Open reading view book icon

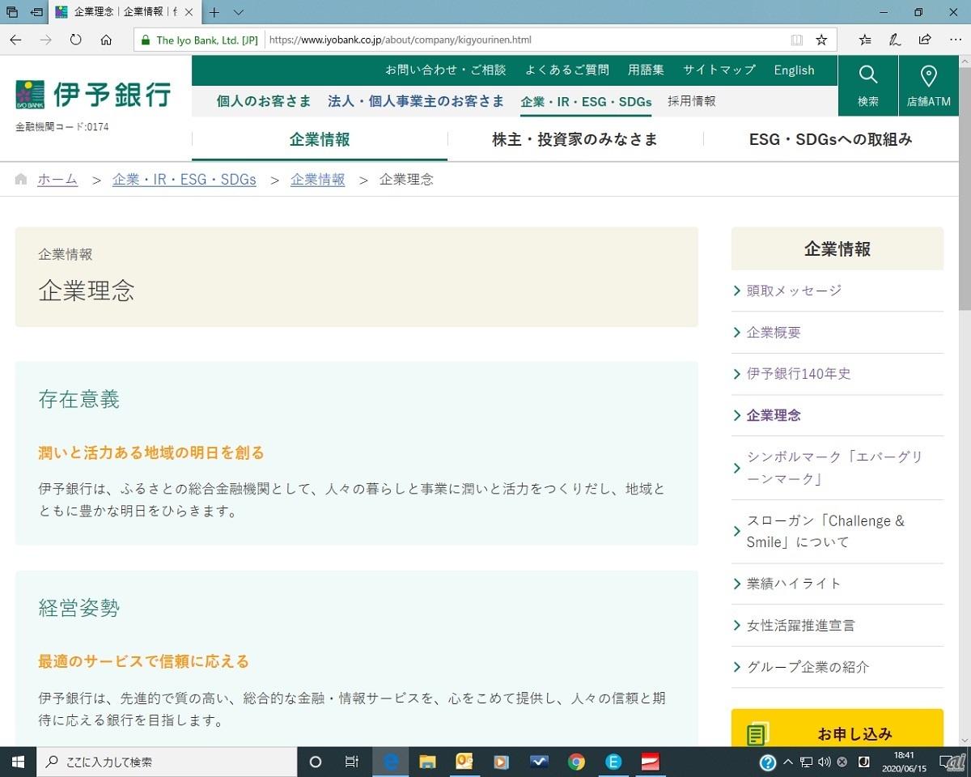[x=797, y=40]
